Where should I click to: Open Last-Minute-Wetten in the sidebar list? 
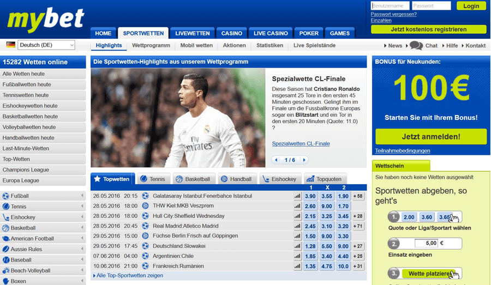click(x=43, y=149)
